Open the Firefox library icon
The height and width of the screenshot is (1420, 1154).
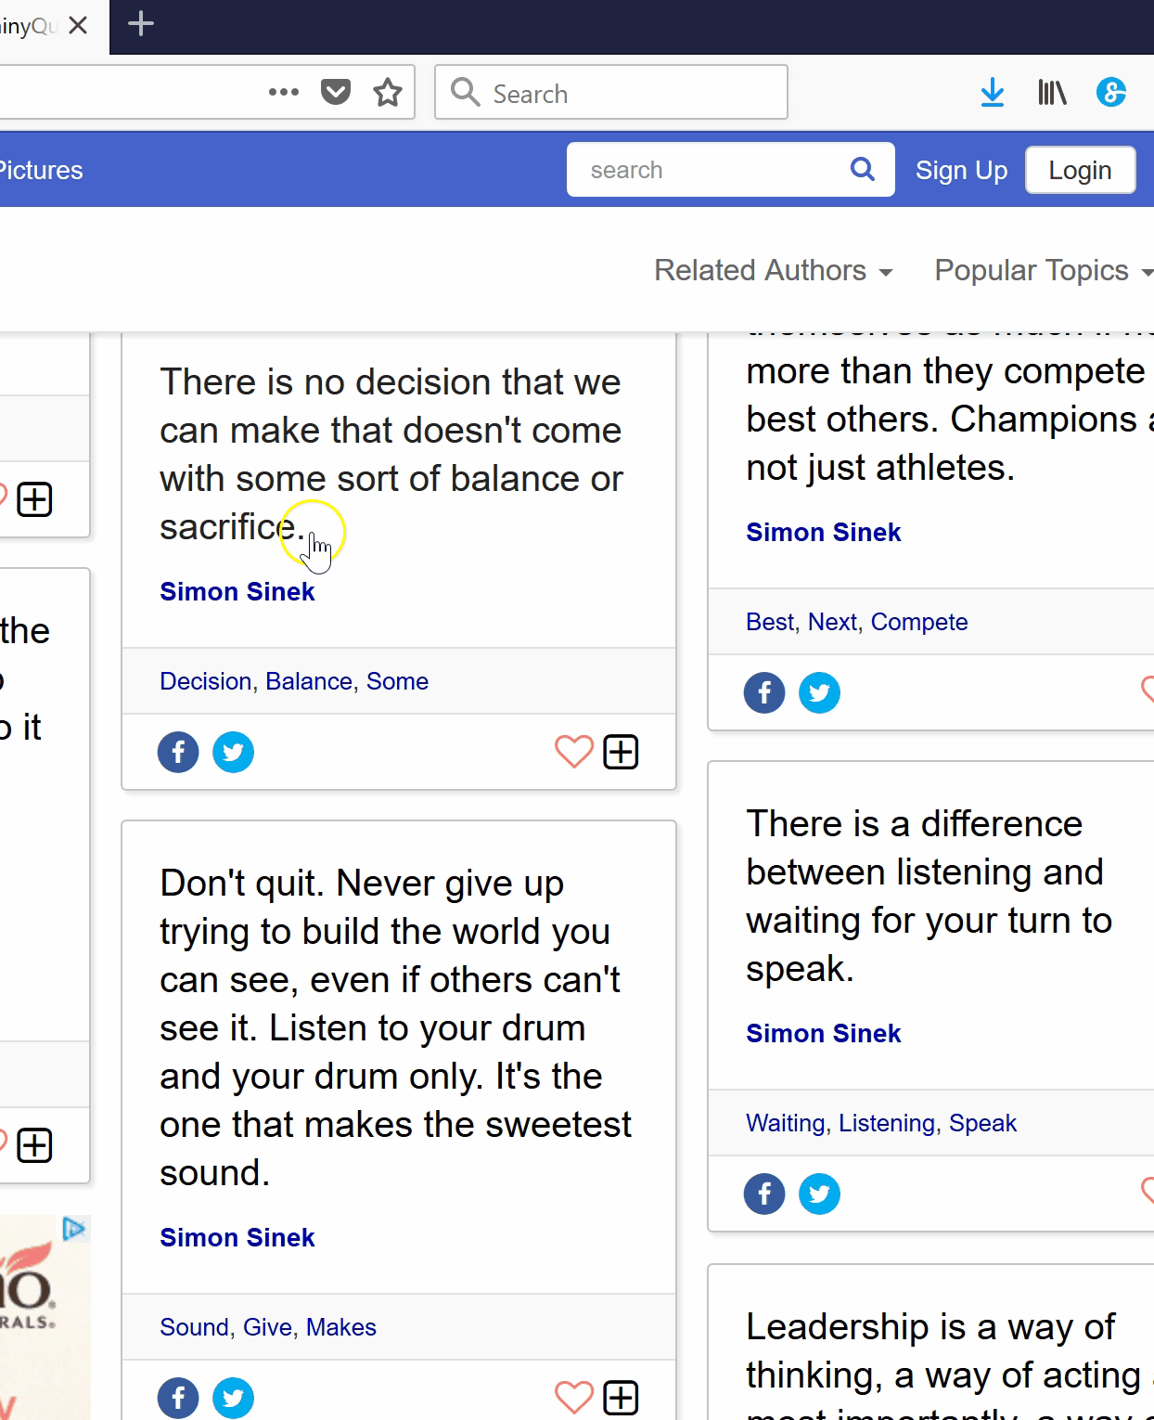click(1052, 92)
